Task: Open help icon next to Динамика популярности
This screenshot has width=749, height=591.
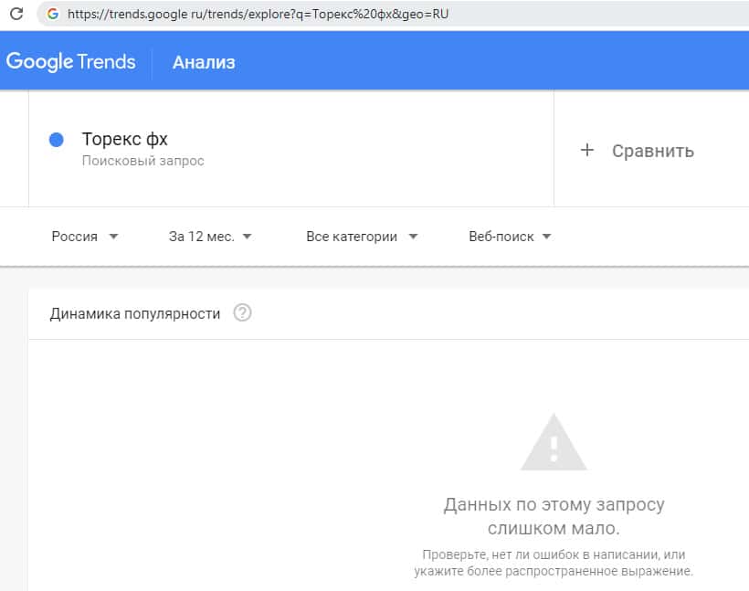Action: point(242,313)
